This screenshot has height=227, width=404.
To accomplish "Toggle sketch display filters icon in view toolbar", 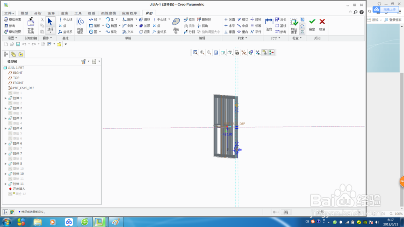I will 257,53.
